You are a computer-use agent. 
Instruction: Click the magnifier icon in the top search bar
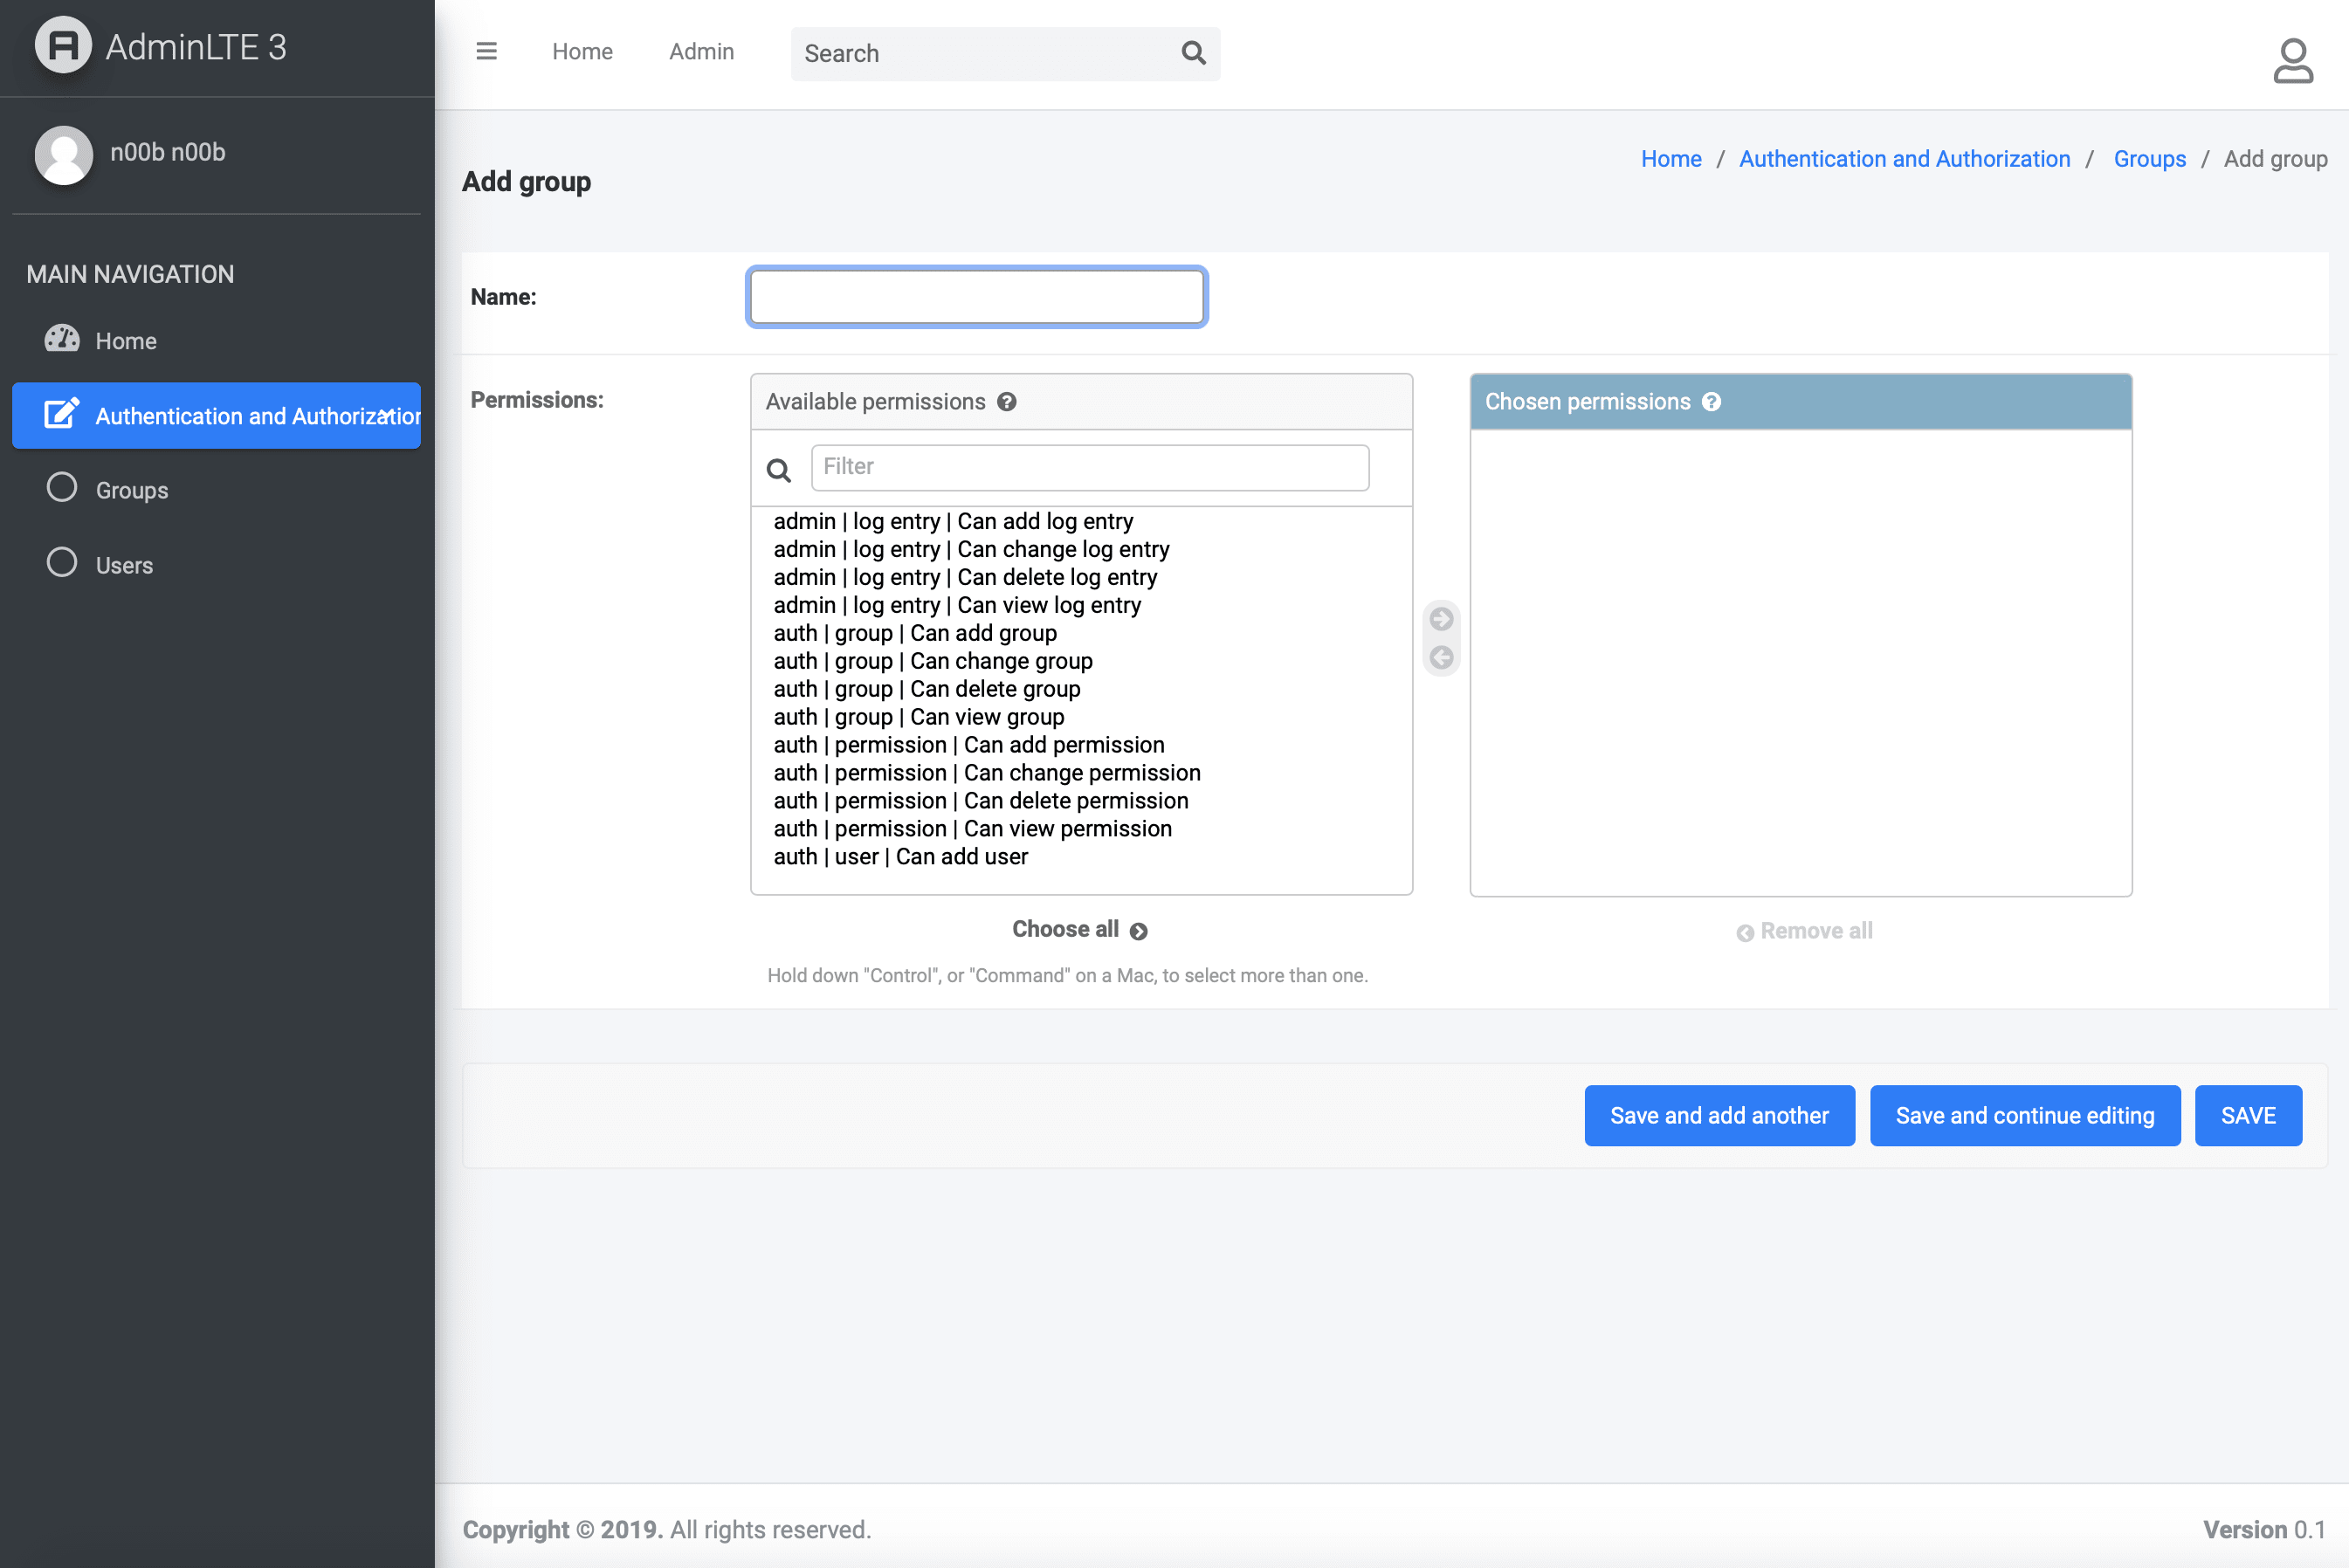click(x=1192, y=52)
